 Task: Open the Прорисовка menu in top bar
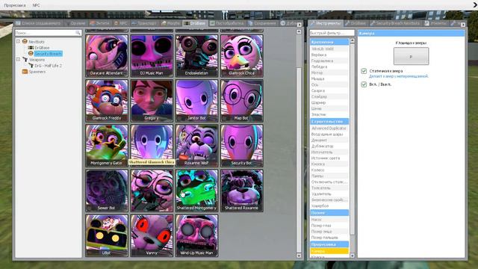coord(15,5)
